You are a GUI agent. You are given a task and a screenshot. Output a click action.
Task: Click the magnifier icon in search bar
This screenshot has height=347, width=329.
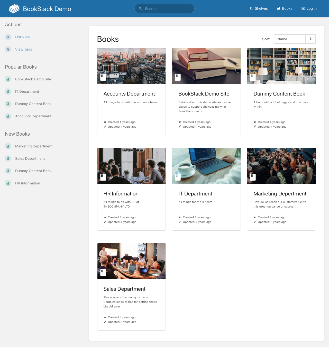(x=140, y=8)
